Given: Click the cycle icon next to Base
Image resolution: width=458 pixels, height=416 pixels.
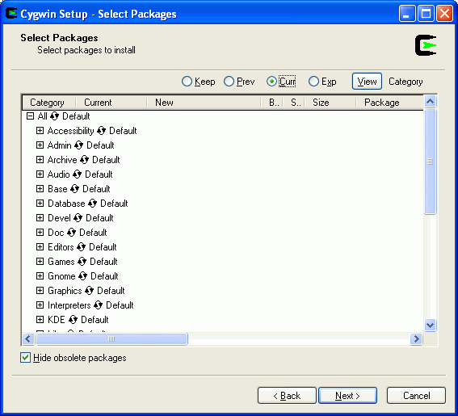Looking at the screenshot, I should point(75,189).
